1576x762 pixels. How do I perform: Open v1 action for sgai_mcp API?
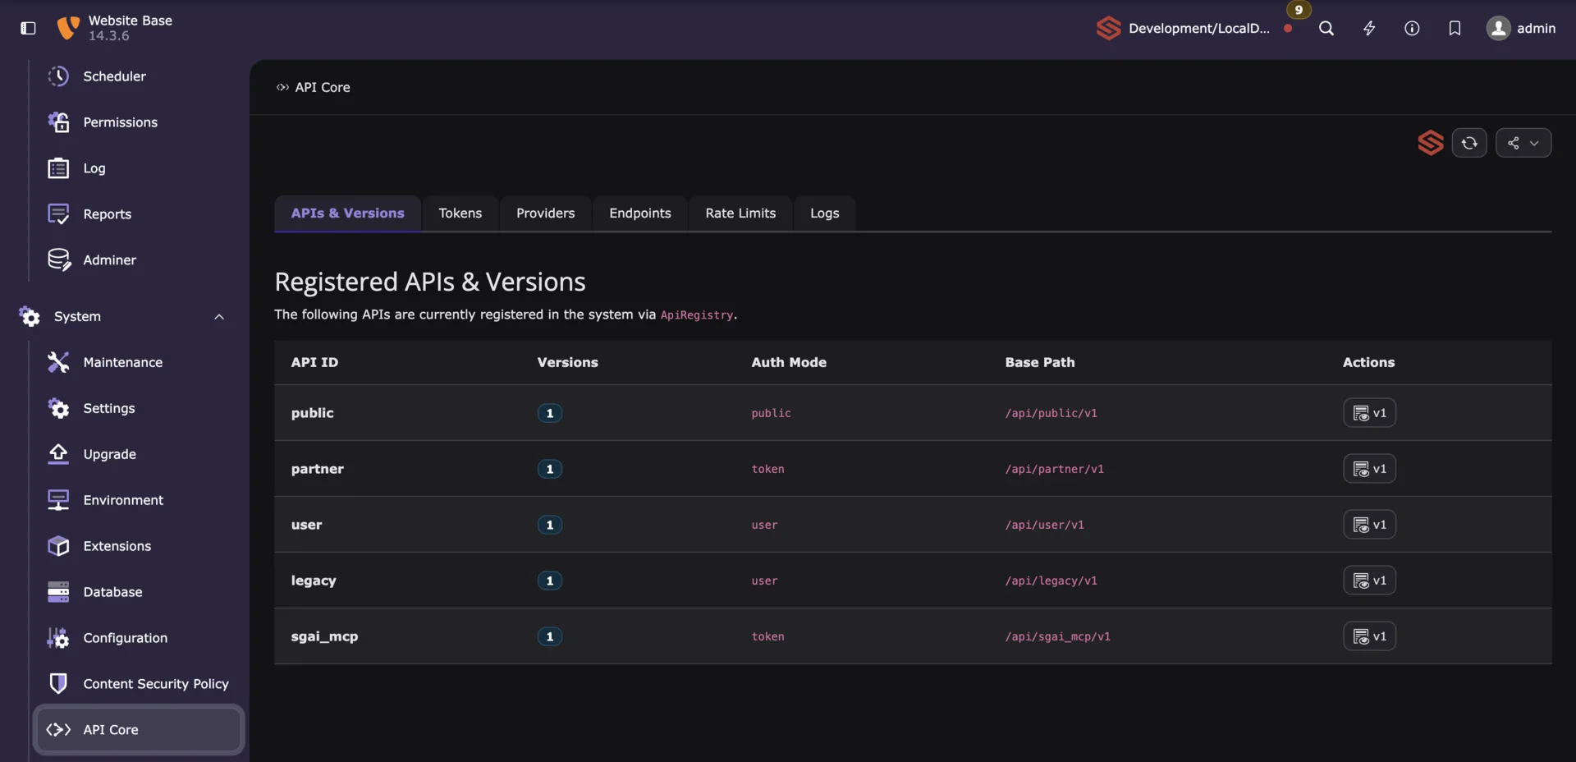[x=1369, y=636]
